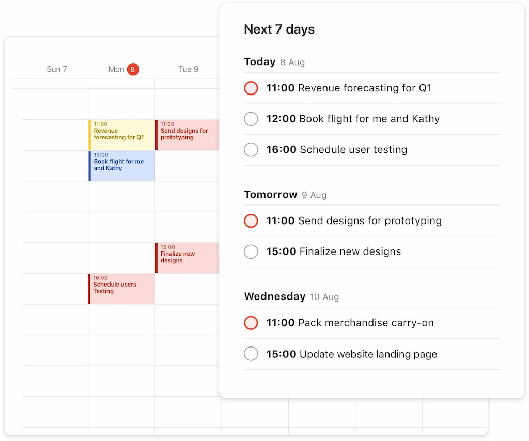The image size is (529, 441).
Task: Mark Update website landing page complete
Action: (x=251, y=354)
